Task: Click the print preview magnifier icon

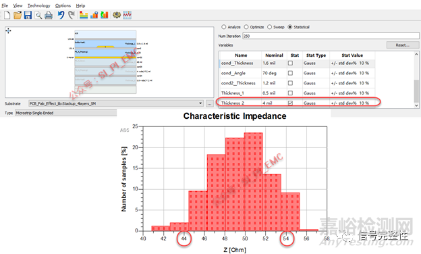Action: click(38, 16)
